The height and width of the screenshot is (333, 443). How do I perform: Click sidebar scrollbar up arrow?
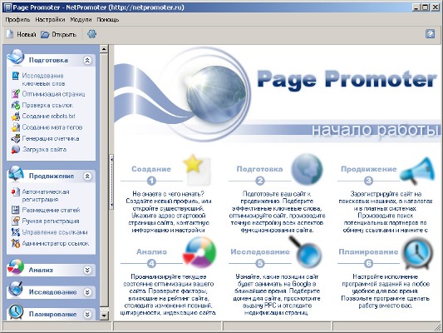coord(104,49)
